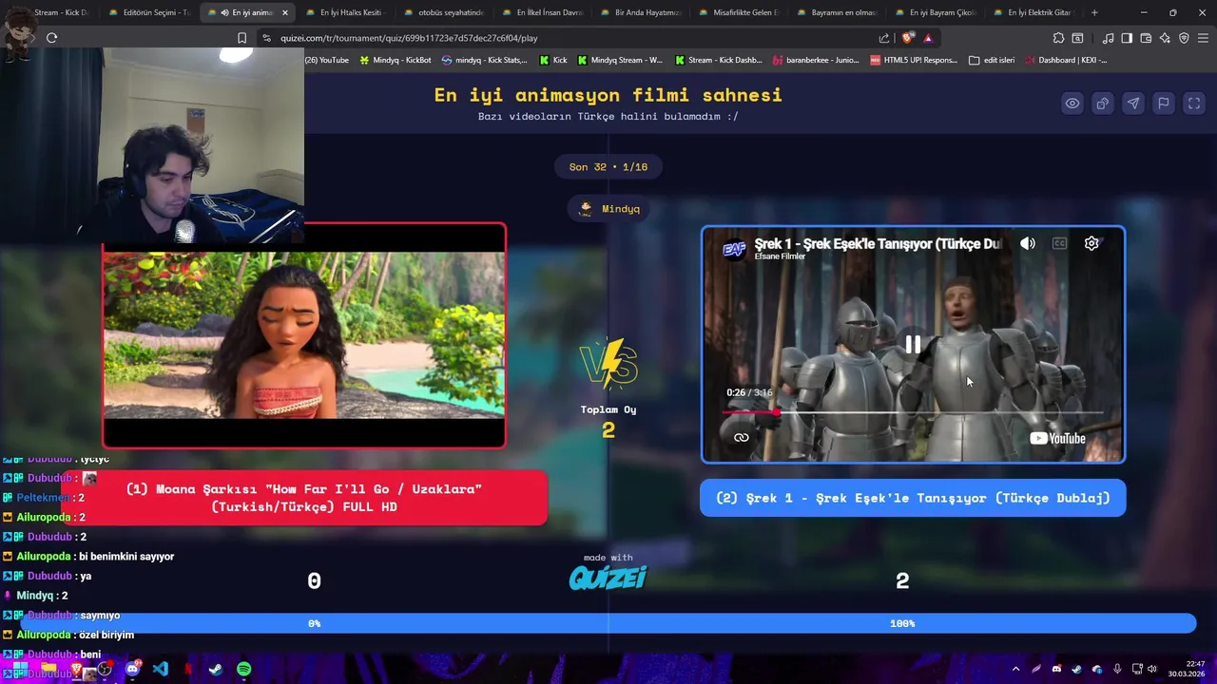This screenshot has width=1217, height=684.
Task: Open a new tab with plus button
Action: [1094, 12]
